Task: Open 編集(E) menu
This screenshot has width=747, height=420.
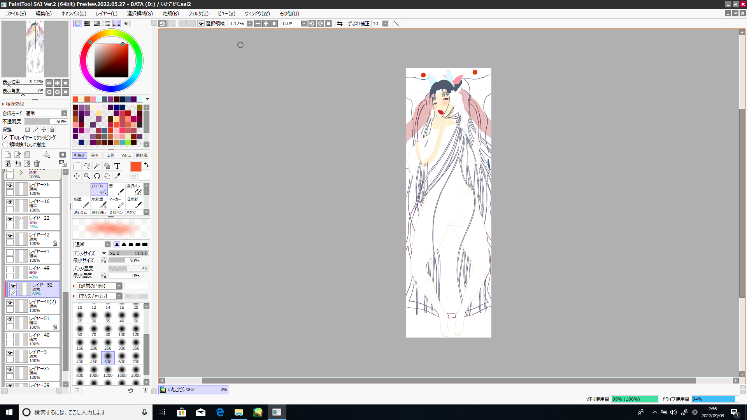Action: pos(44,14)
